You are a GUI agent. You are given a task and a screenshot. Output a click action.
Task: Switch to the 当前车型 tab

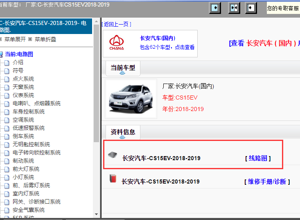[x=123, y=68]
